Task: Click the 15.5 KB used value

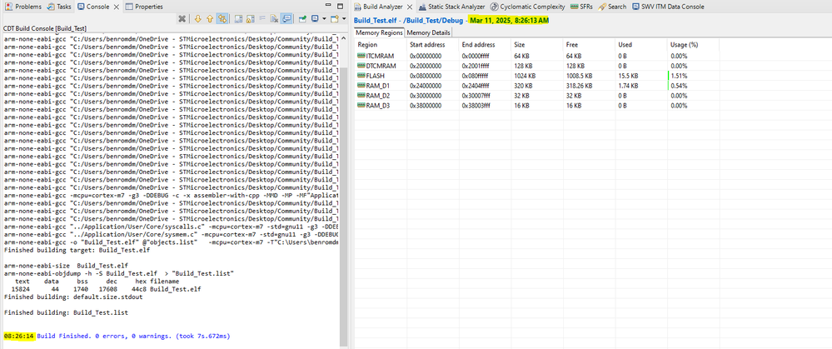Action: coord(628,76)
